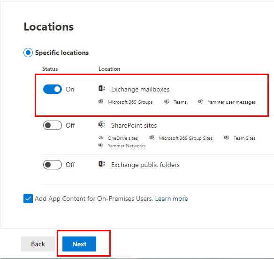Select the Specific locations radio button

[28, 53]
